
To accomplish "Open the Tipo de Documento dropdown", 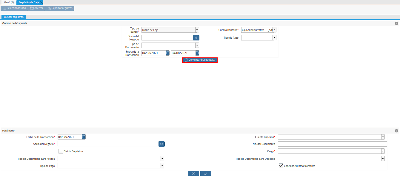I will [197, 45].
